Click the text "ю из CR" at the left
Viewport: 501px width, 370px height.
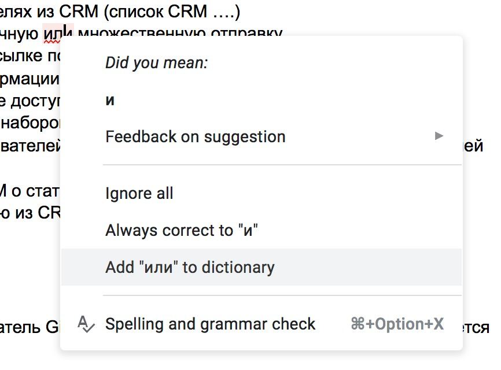30,212
